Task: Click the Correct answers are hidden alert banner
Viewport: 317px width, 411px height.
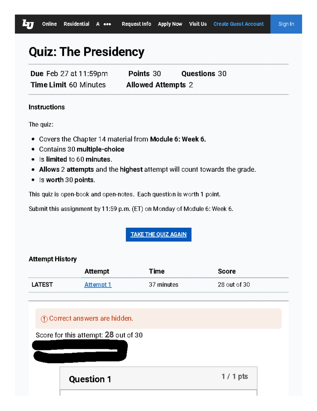Action: 158,318
